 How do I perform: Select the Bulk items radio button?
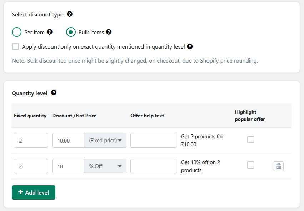tap(71, 32)
